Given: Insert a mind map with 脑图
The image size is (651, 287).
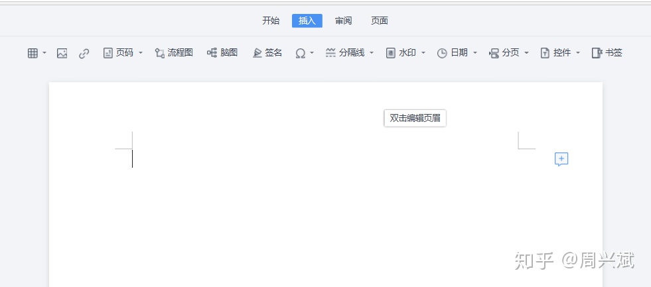Looking at the screenshot, I should 222,52.
